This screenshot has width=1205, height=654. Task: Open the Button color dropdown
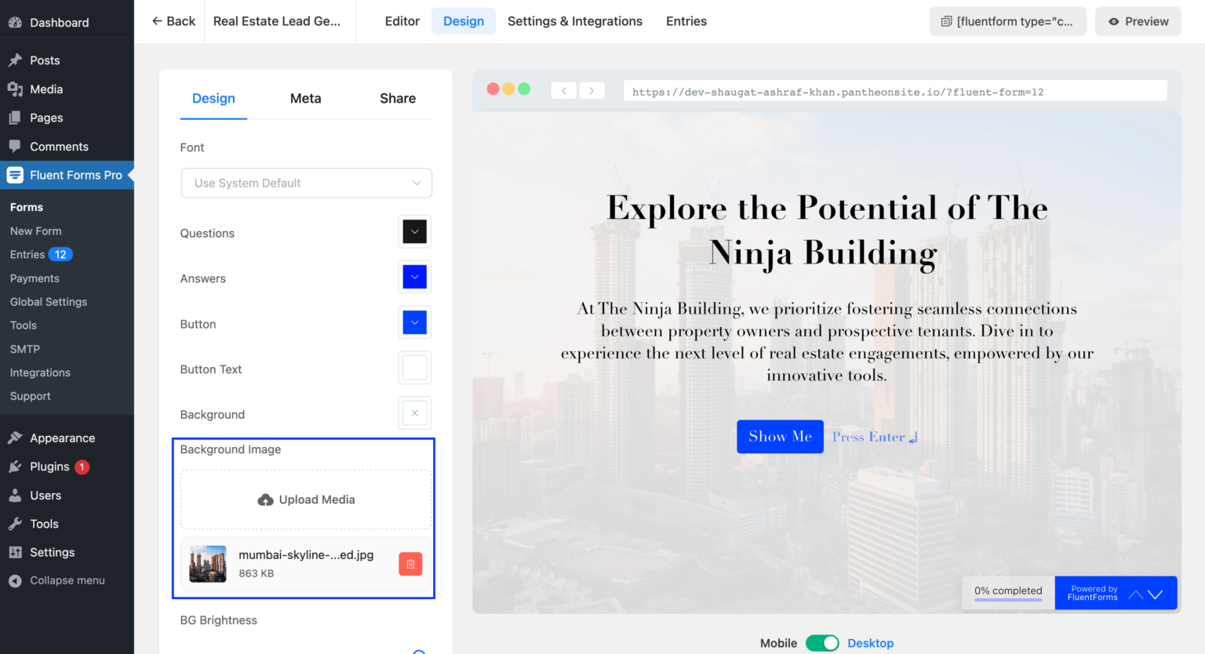(x=414, y=322)
